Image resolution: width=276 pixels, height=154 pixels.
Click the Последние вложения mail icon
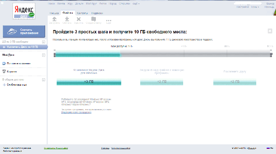[x=4, y=63]
